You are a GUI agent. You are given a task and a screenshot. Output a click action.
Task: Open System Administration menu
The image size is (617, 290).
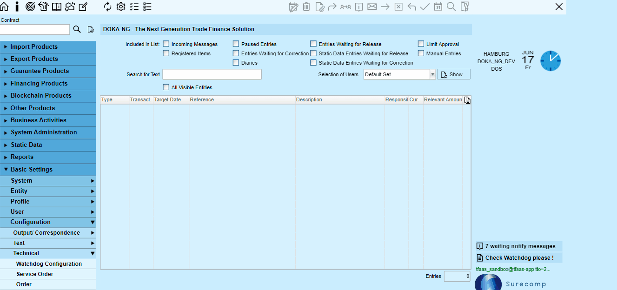coord(48,132)
